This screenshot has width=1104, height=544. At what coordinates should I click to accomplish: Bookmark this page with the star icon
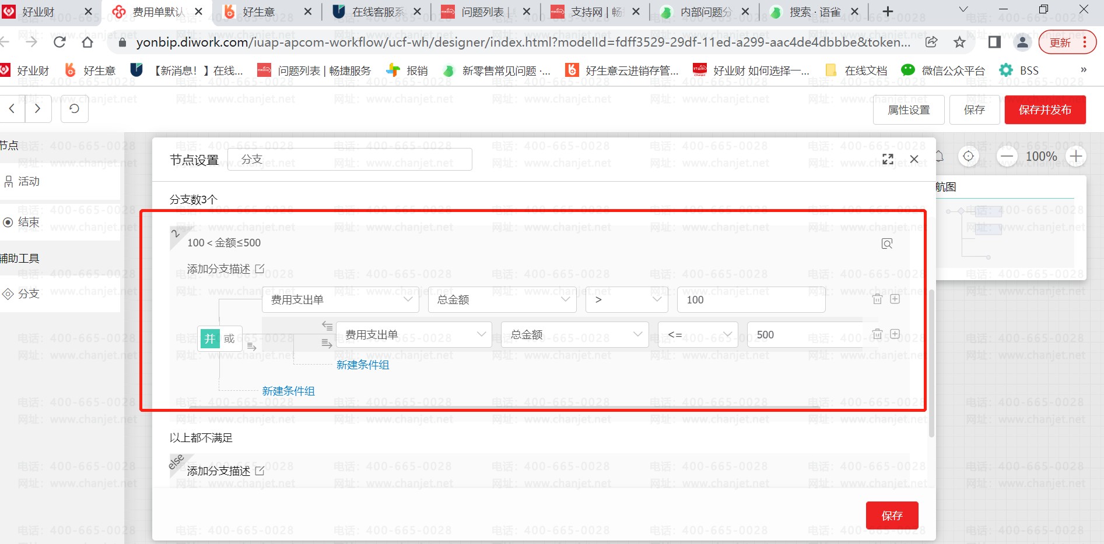coord(959,42)
